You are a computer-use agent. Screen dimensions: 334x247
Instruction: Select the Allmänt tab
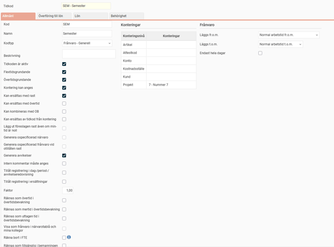click(x=18, y=16)
